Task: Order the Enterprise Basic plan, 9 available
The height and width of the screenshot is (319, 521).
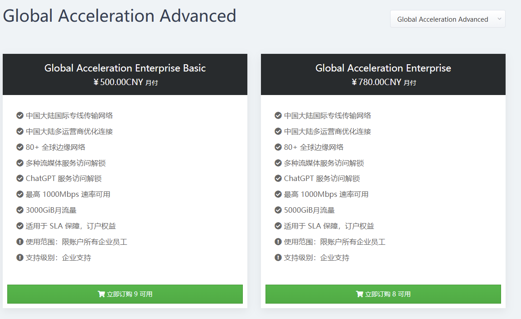Action: (125, 294)
